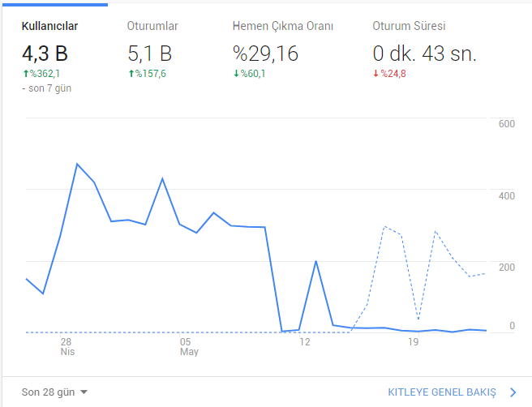
Task: Click the caret arrow beside Son 28 gün
Action: coord(84,392)
